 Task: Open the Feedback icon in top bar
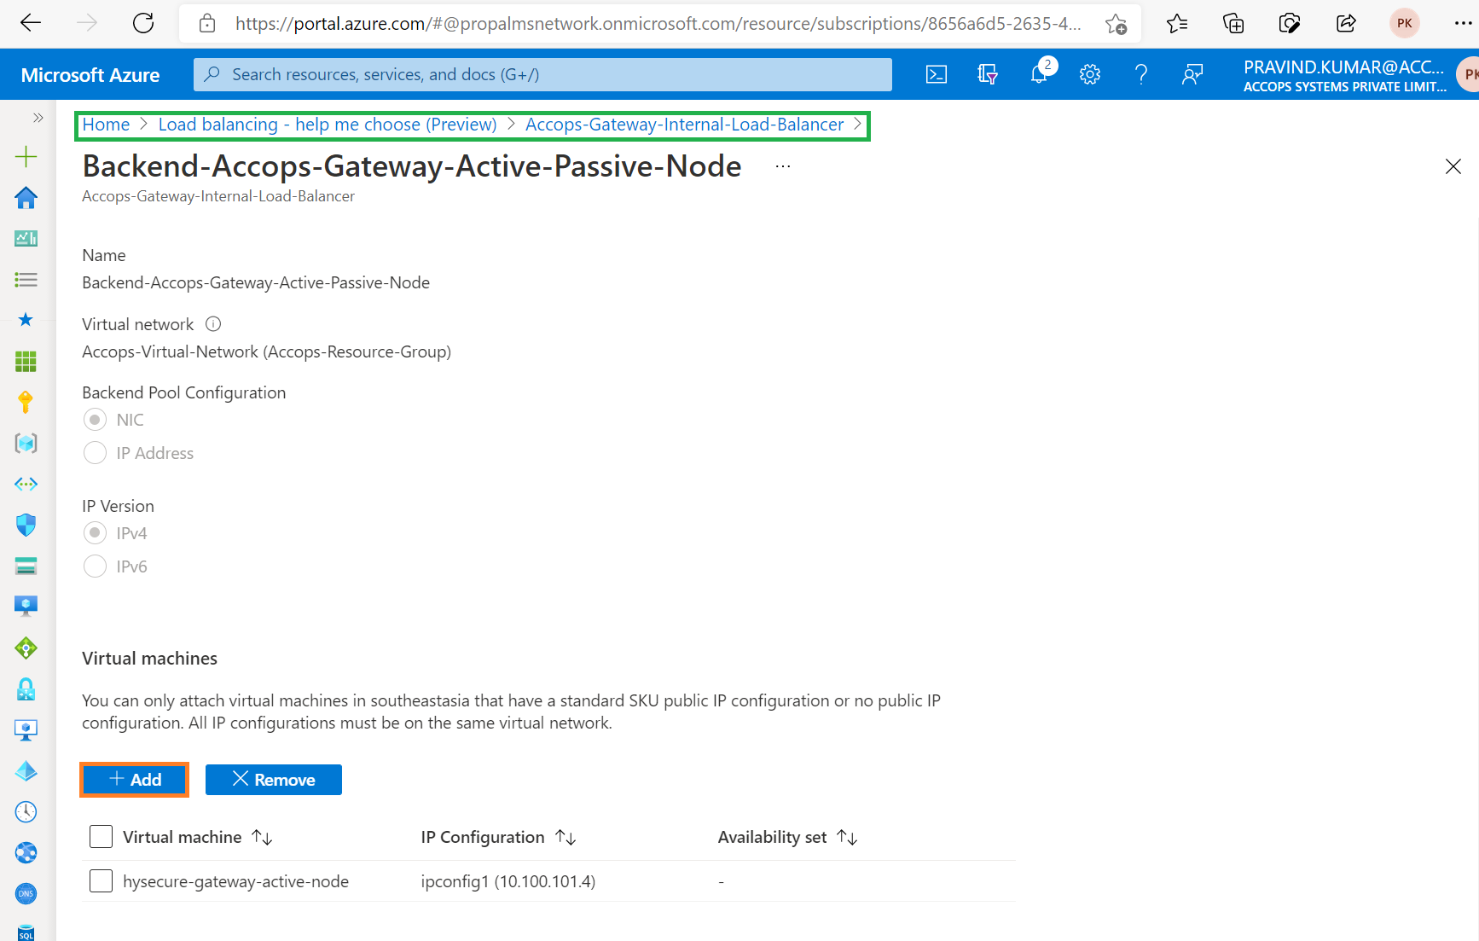(x=1192, y=74)
